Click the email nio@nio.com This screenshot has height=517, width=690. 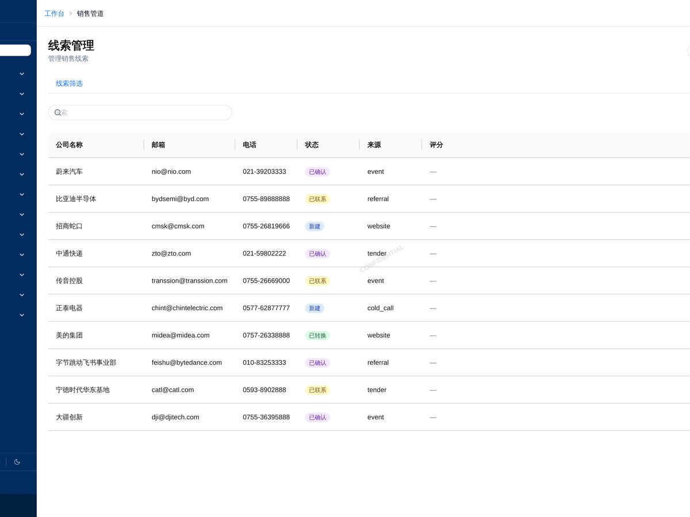tap(171, 172)
